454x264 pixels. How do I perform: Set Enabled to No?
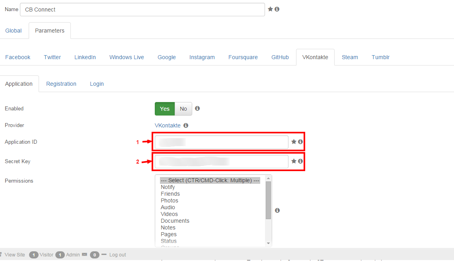(183, 109)
